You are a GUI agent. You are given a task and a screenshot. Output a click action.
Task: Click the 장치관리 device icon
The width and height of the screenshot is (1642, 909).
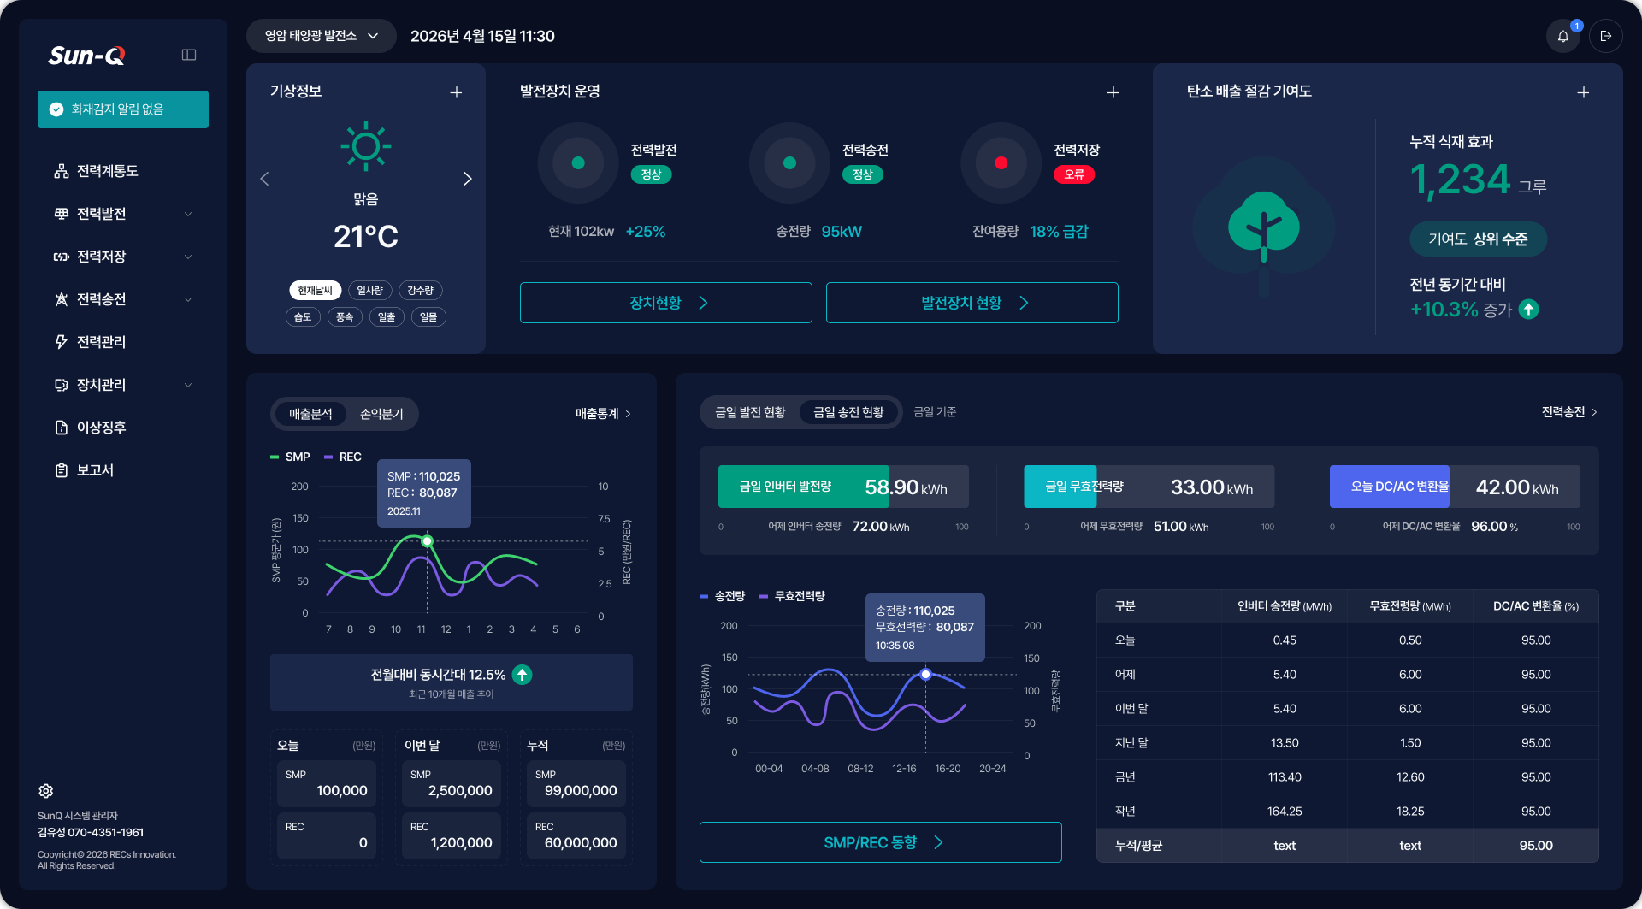[62, 385]
